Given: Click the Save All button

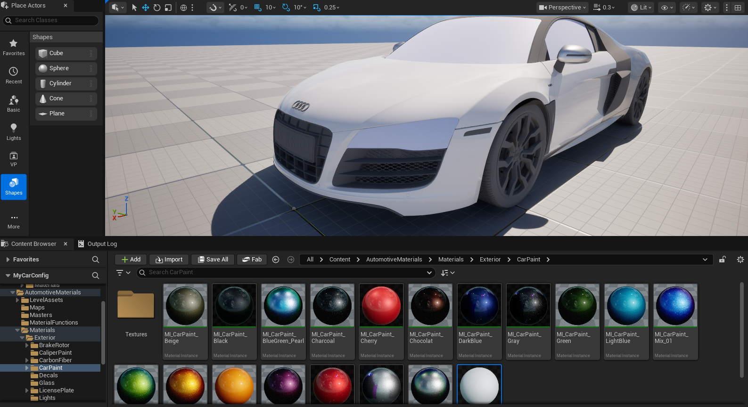Looking at the screenshot, I should pos(213,260).
